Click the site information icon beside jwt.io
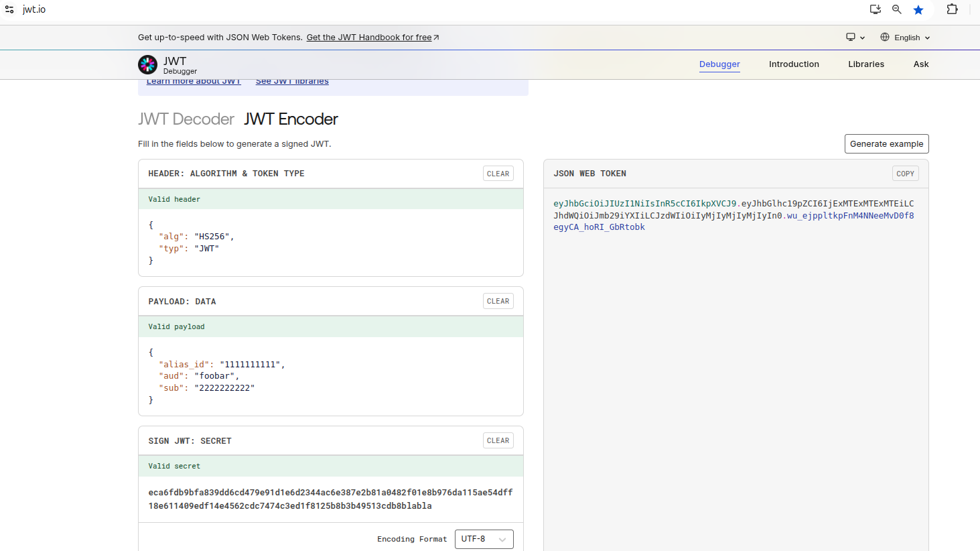The height and width of the screenshot is (551, 980). pos(9,10)
